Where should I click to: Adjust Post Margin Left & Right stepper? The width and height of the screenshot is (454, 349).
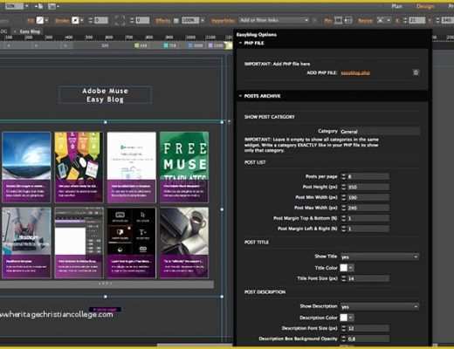coord(344,229)
